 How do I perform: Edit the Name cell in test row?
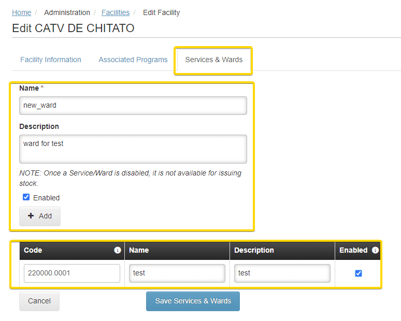(x=177, y=273)
